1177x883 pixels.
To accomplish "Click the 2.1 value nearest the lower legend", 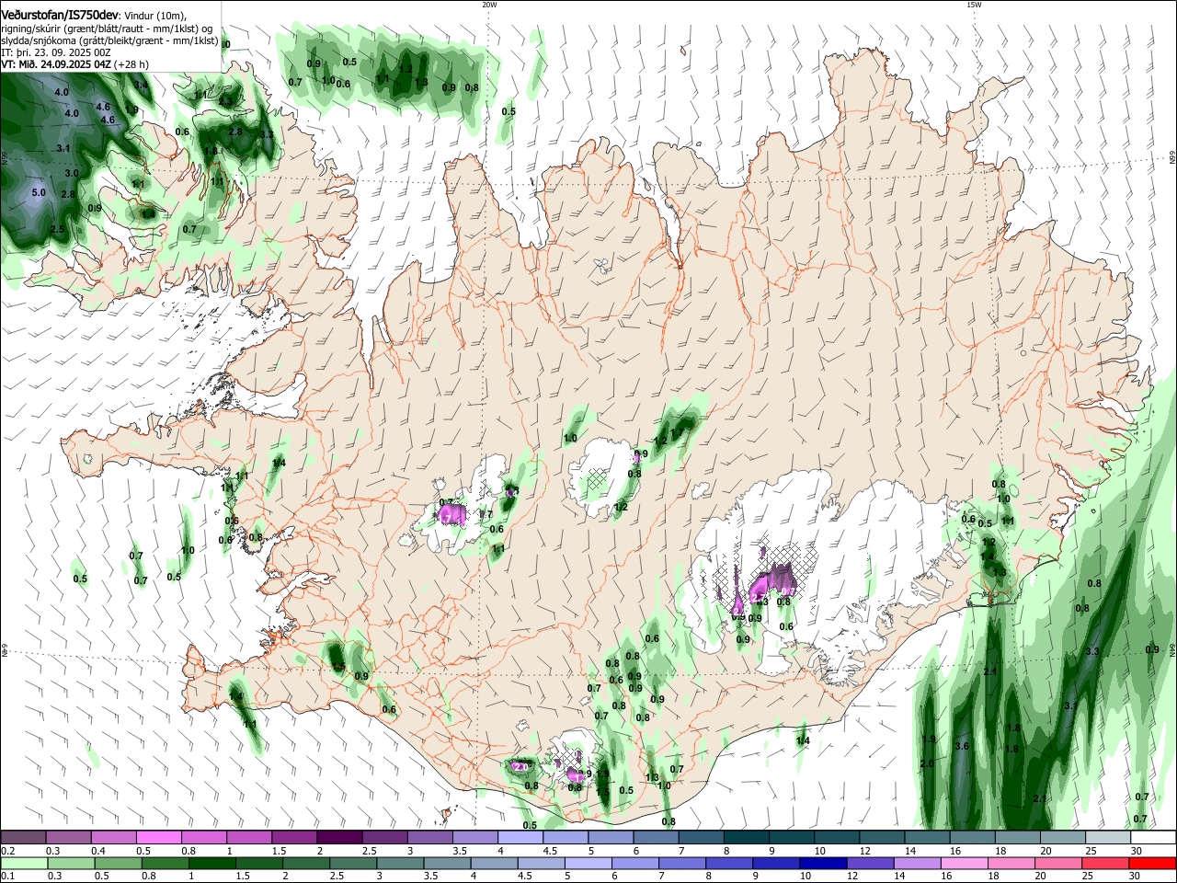I will (x=1040, y=798).
